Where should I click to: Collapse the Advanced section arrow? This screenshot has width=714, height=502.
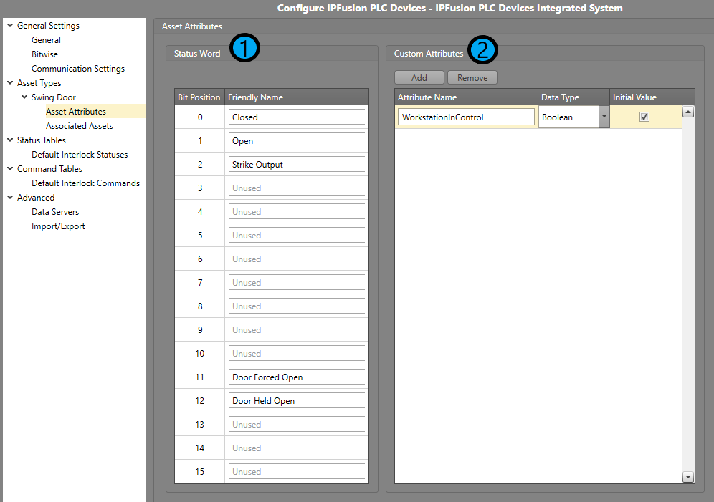click(x=10, y=198)
